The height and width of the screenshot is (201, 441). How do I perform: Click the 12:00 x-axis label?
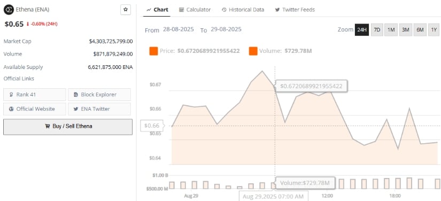[x=327, y=196]
